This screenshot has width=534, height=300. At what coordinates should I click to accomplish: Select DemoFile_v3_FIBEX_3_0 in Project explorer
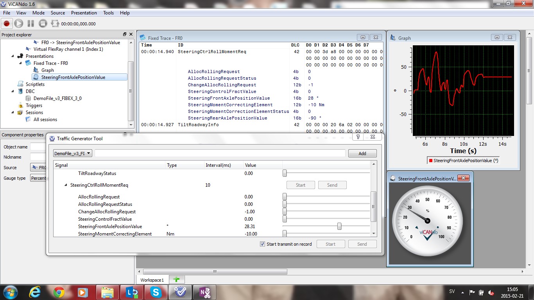[57, 98]
